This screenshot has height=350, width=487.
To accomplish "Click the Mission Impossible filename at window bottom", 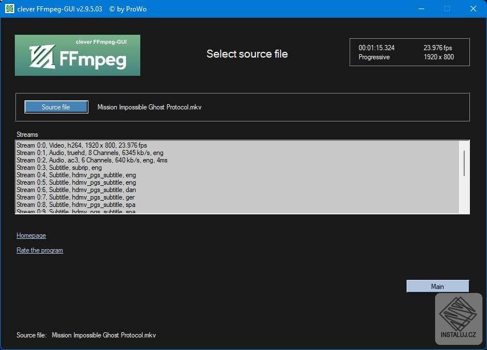I will [103, 335].
